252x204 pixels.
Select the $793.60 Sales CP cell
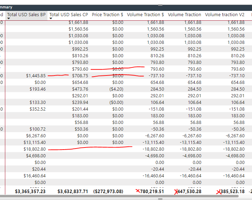[x=80, y=69]
